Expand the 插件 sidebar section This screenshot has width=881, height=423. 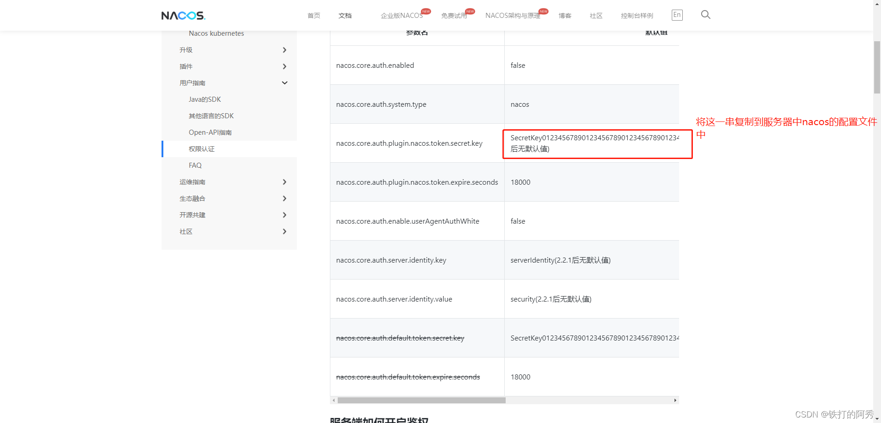[x=284, y=66]
